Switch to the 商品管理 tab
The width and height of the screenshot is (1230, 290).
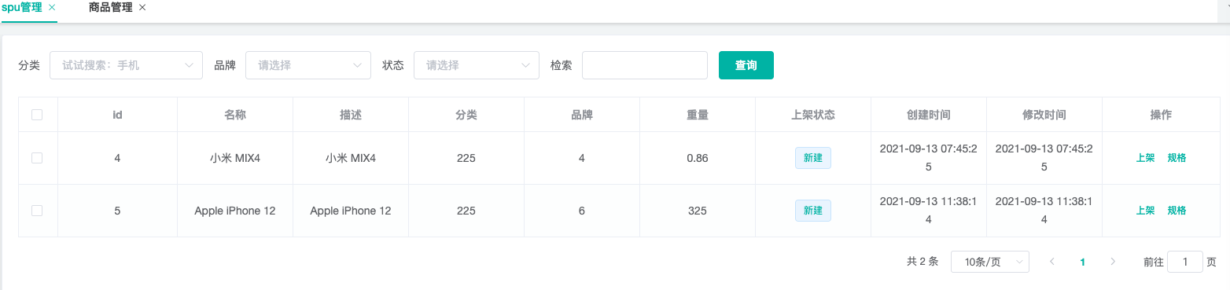(112, 7)
